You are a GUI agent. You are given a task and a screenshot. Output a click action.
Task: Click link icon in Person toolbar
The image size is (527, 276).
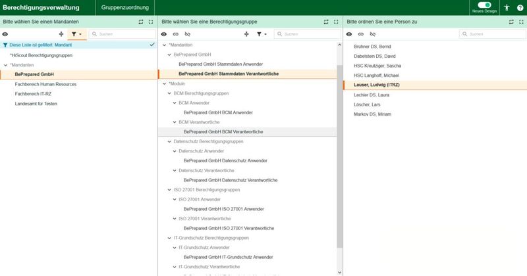tap(361, 34)
